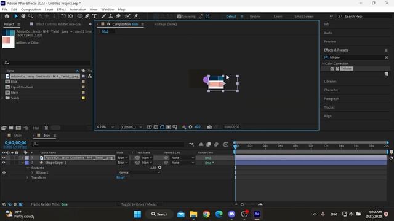Open the Window menu
This screenshot has width=394, height=221.
click(x=108, y=9)
